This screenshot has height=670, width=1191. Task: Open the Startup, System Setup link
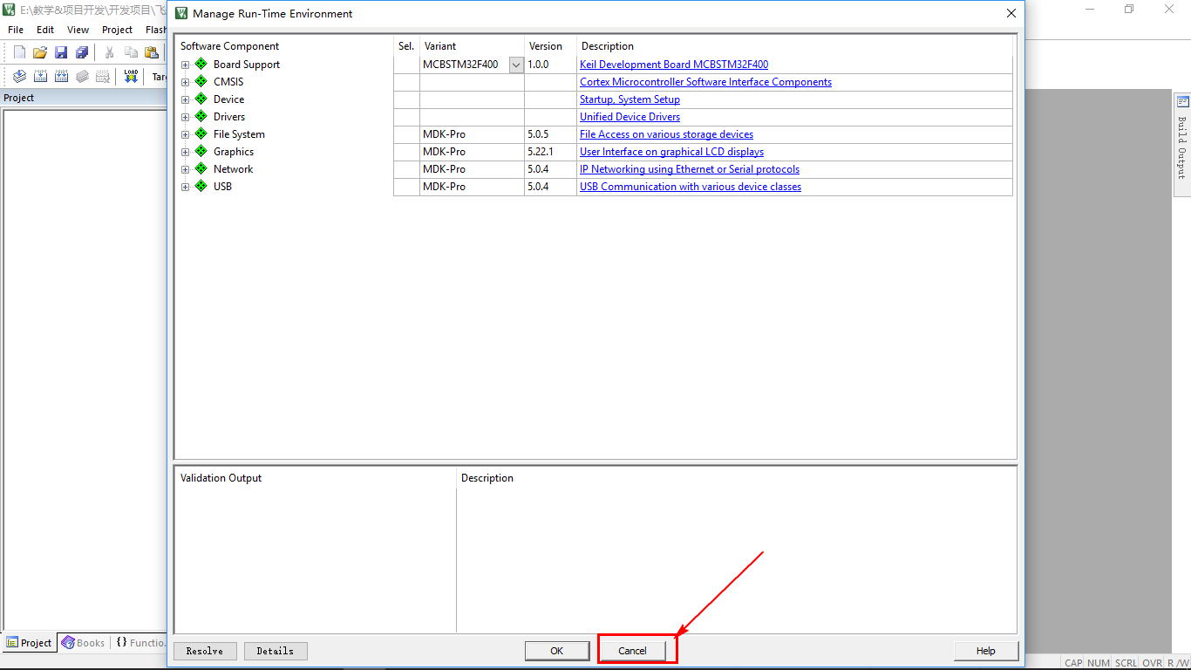(x=630, y=99)
